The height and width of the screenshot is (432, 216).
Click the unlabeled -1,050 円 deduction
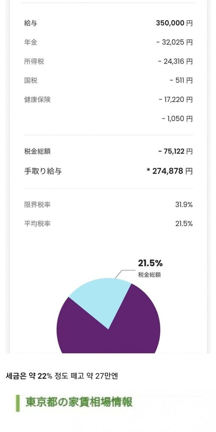coord(177,119)
